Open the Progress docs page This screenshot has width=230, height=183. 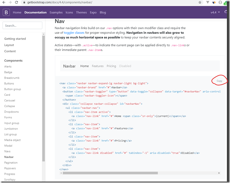tap(9, 174)
